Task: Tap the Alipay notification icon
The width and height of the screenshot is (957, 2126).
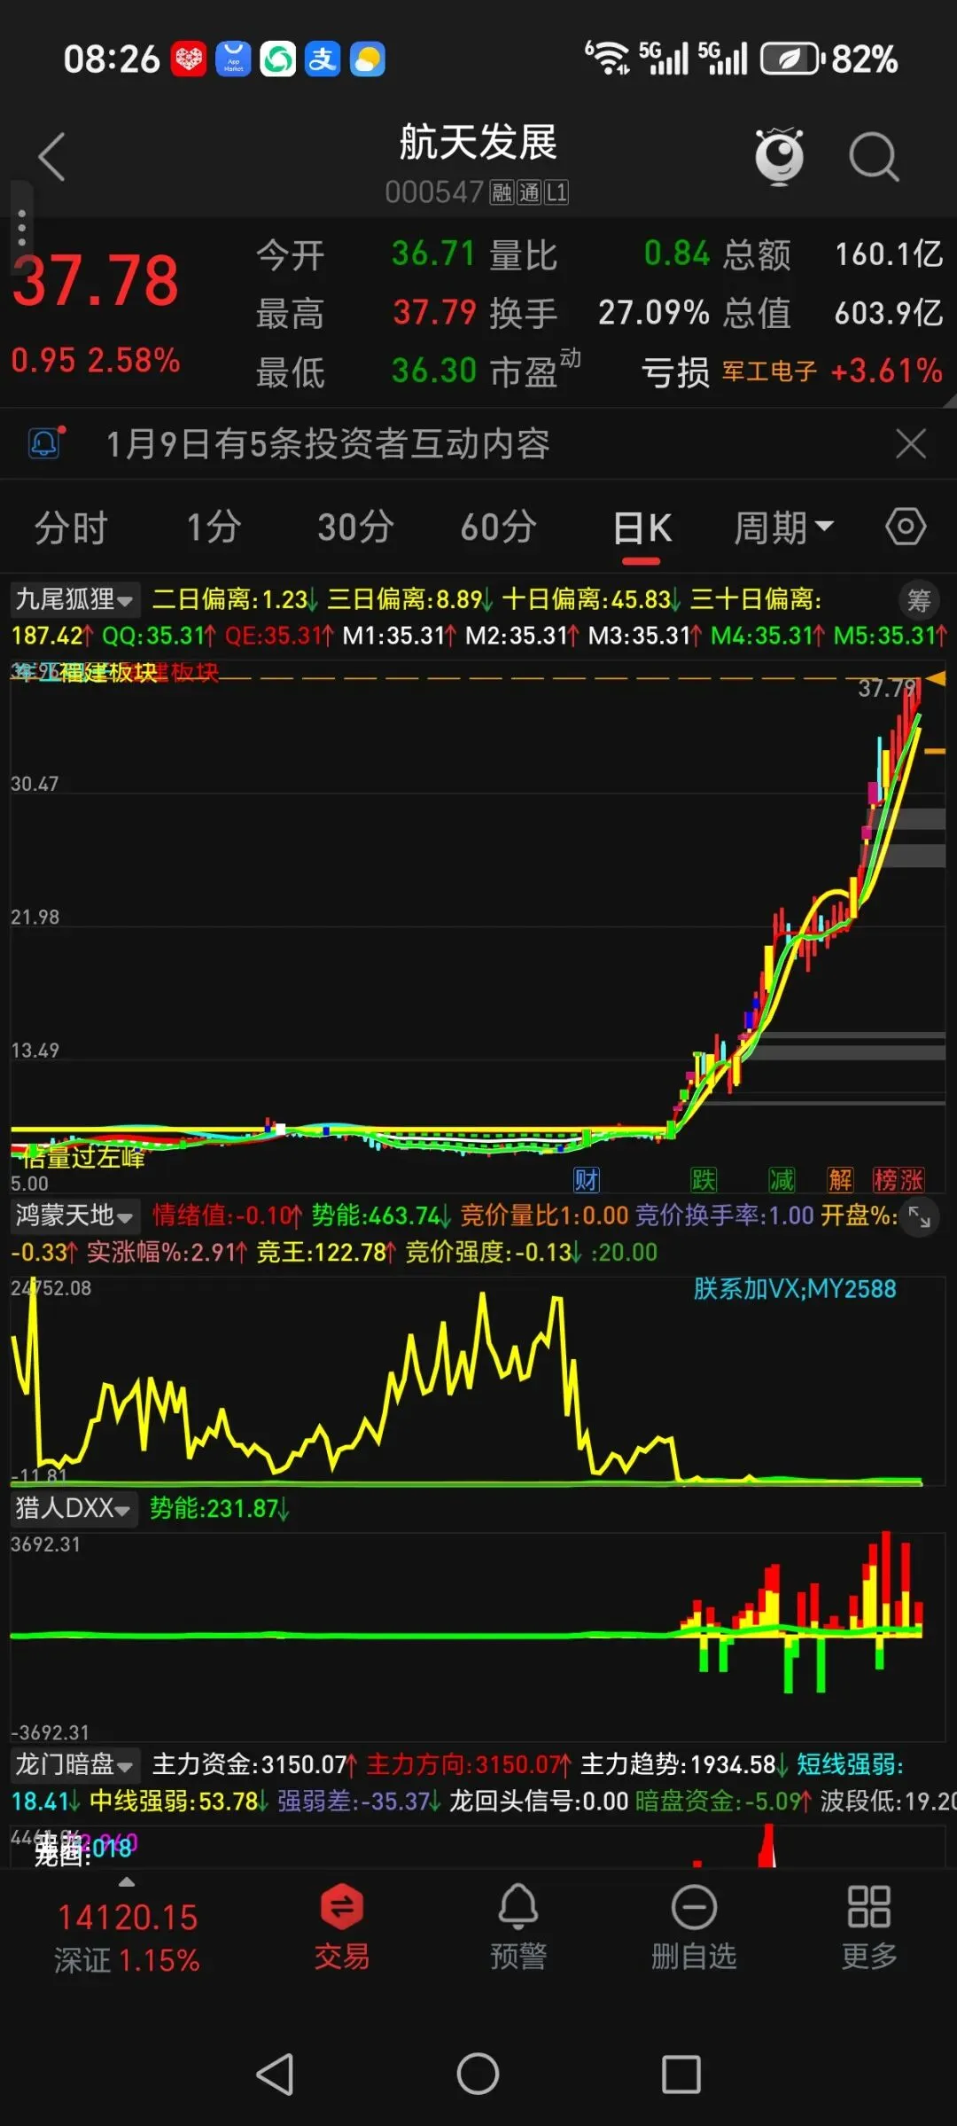Action: pos(323,59)
